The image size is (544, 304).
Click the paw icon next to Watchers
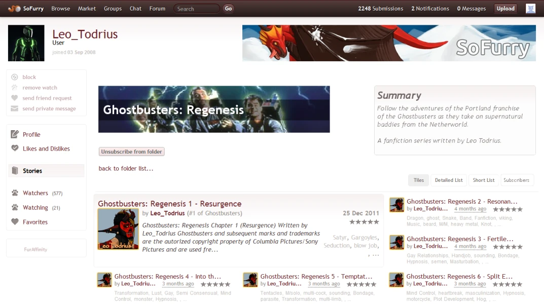click(x=15, y=193)
